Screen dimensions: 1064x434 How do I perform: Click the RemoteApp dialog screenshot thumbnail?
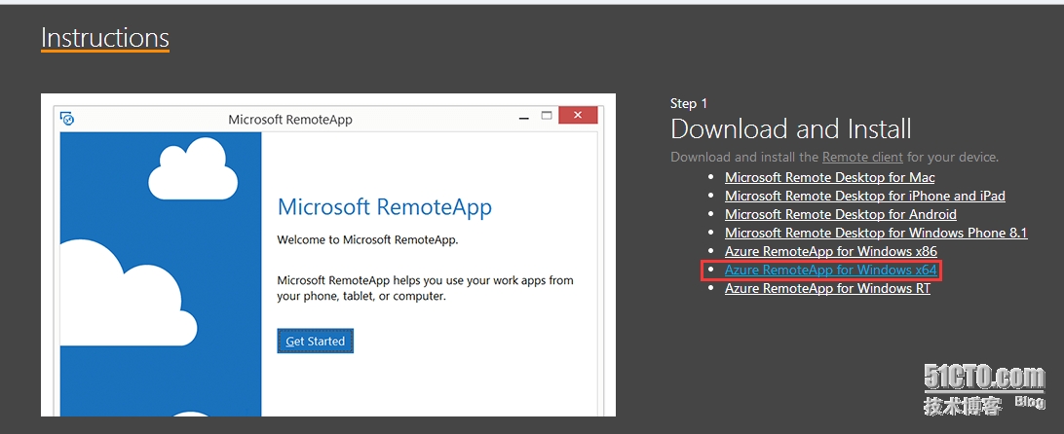pyautogui.click(x=327, y=255)
